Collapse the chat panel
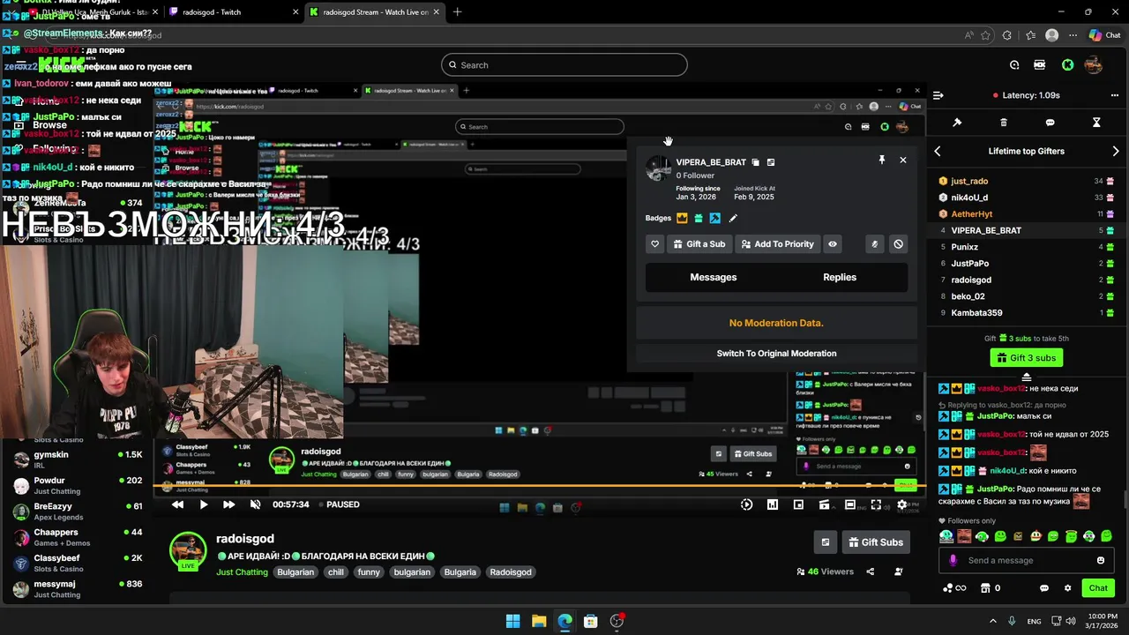Screen dimensions: 1129x635 click(938, 95)
